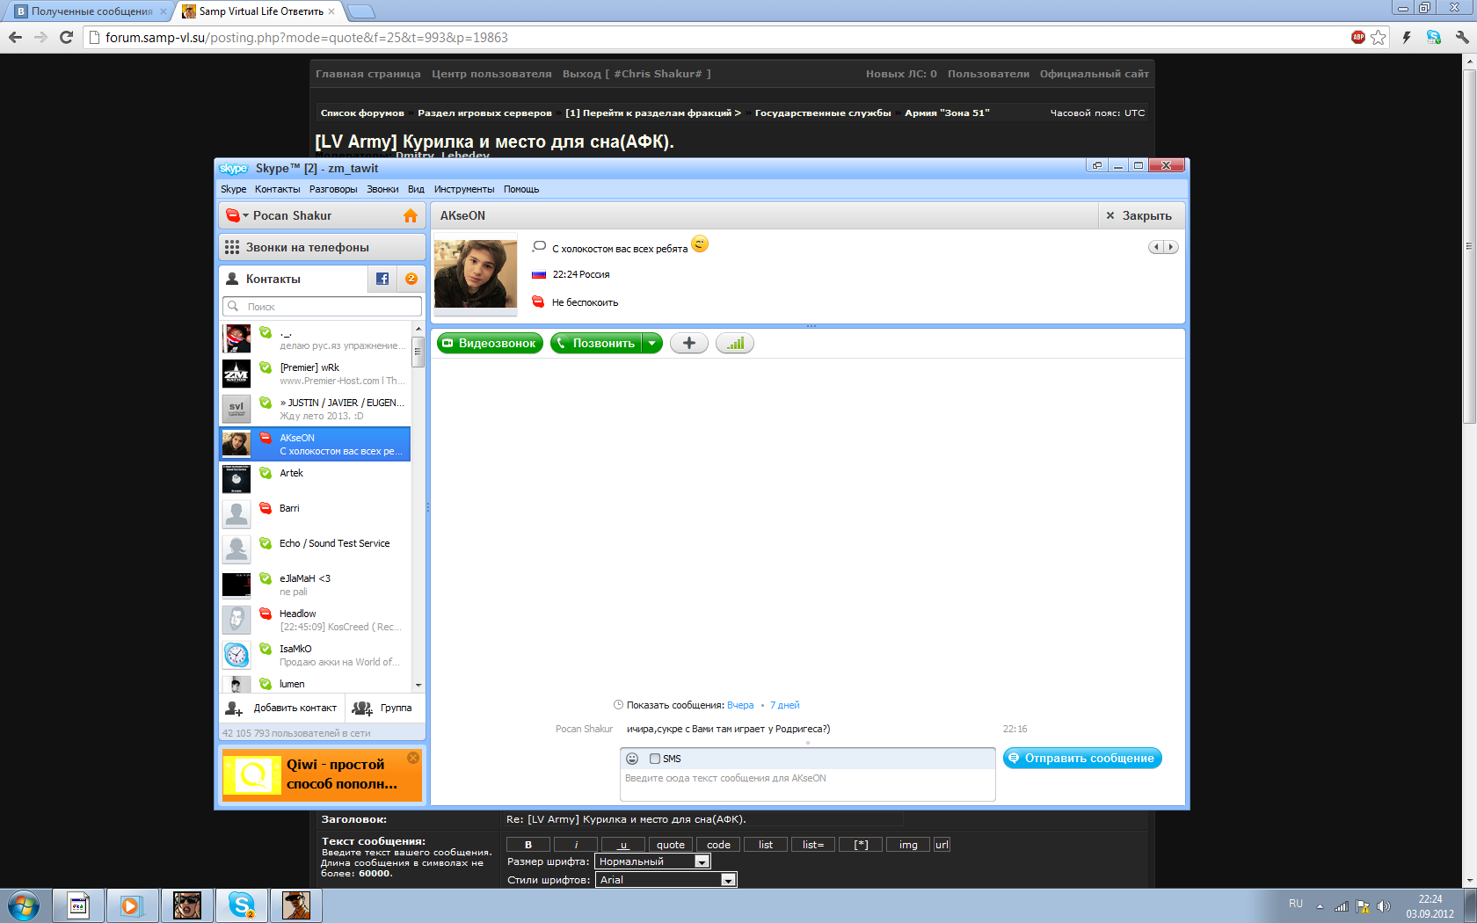Click the network signal tray icon
The height and width of the screenshot is (923, 1477).
pyautogui.click(x=1342, y=906)
